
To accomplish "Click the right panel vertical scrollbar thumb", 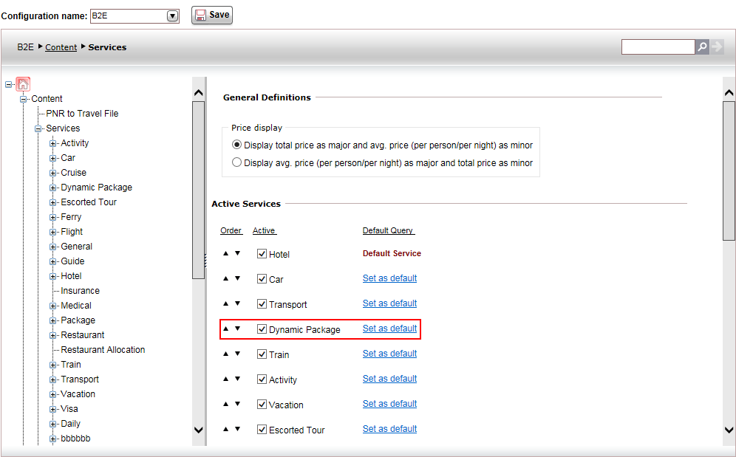I will (x=729, y=171).
